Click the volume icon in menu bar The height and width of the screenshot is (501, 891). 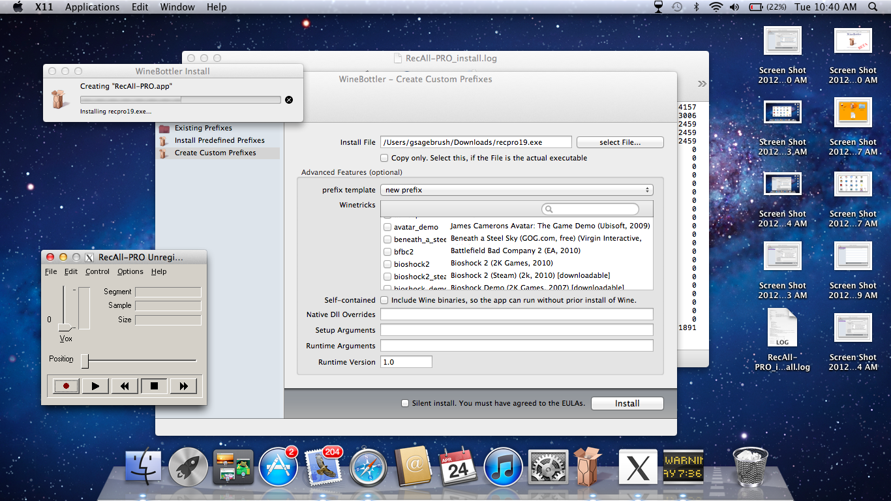(x=734, y=7)
